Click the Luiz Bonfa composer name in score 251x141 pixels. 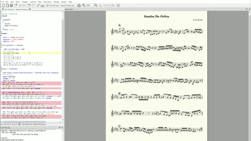pos(198,20)
